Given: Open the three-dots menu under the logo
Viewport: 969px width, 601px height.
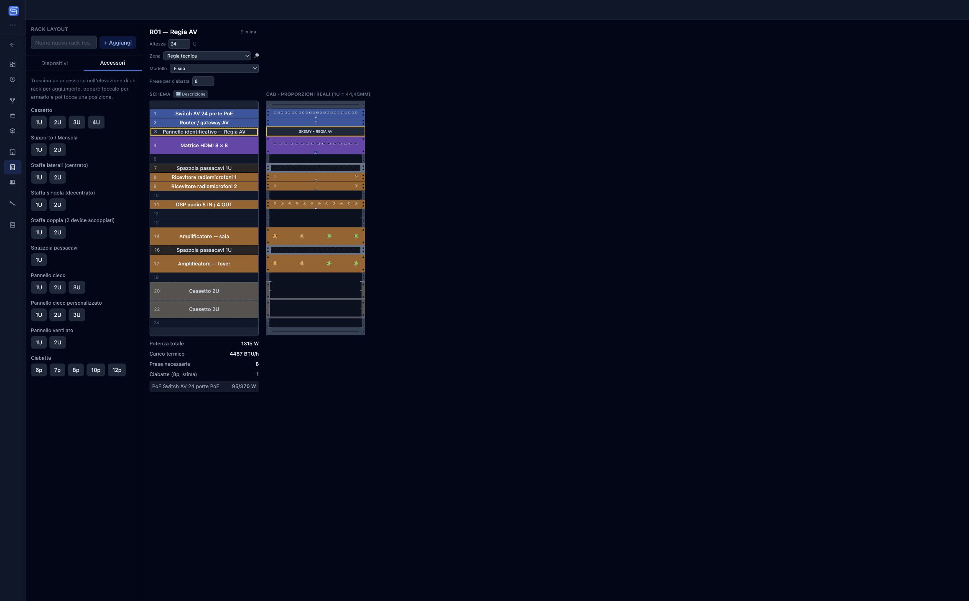Looking at the screenshot, I should coord(13,25).
